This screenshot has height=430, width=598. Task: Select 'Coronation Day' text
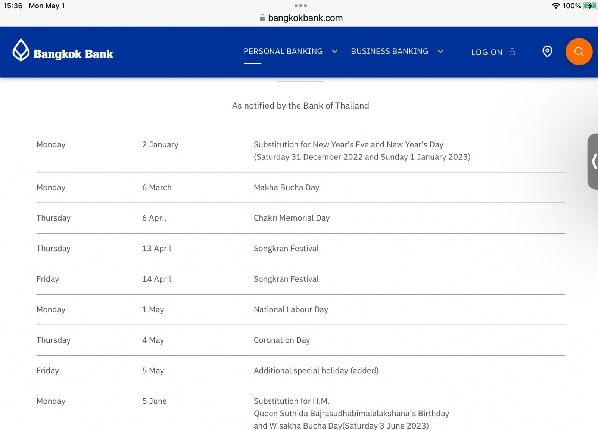tap(282, 340)
